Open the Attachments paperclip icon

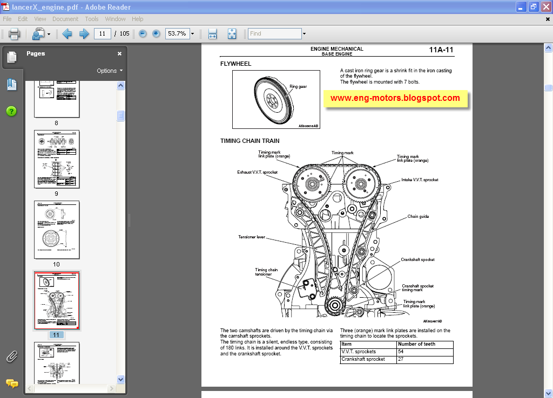click(x=11, y=356)
